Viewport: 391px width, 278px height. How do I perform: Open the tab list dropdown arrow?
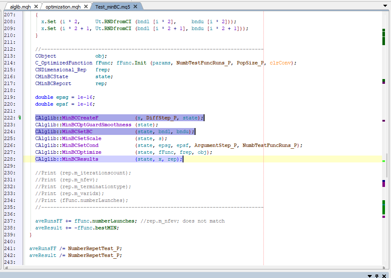pyautogui.click(x=385, y=6)
